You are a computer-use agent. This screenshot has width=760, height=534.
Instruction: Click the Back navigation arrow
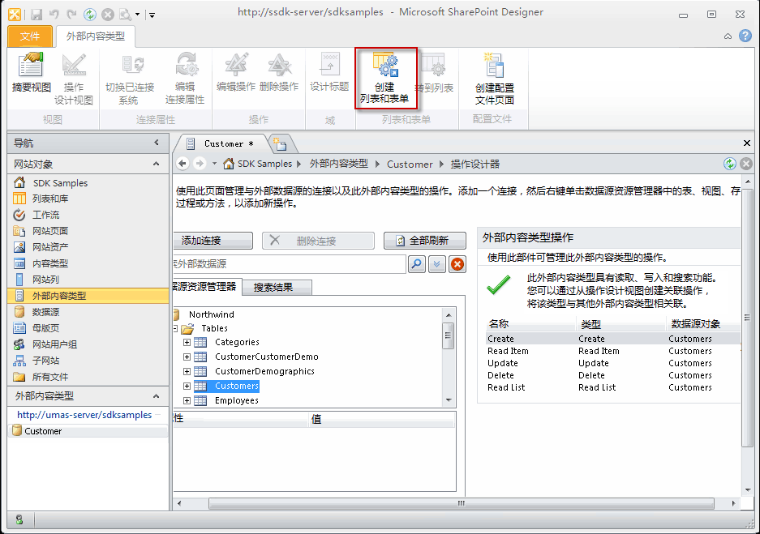click(182, 164)
